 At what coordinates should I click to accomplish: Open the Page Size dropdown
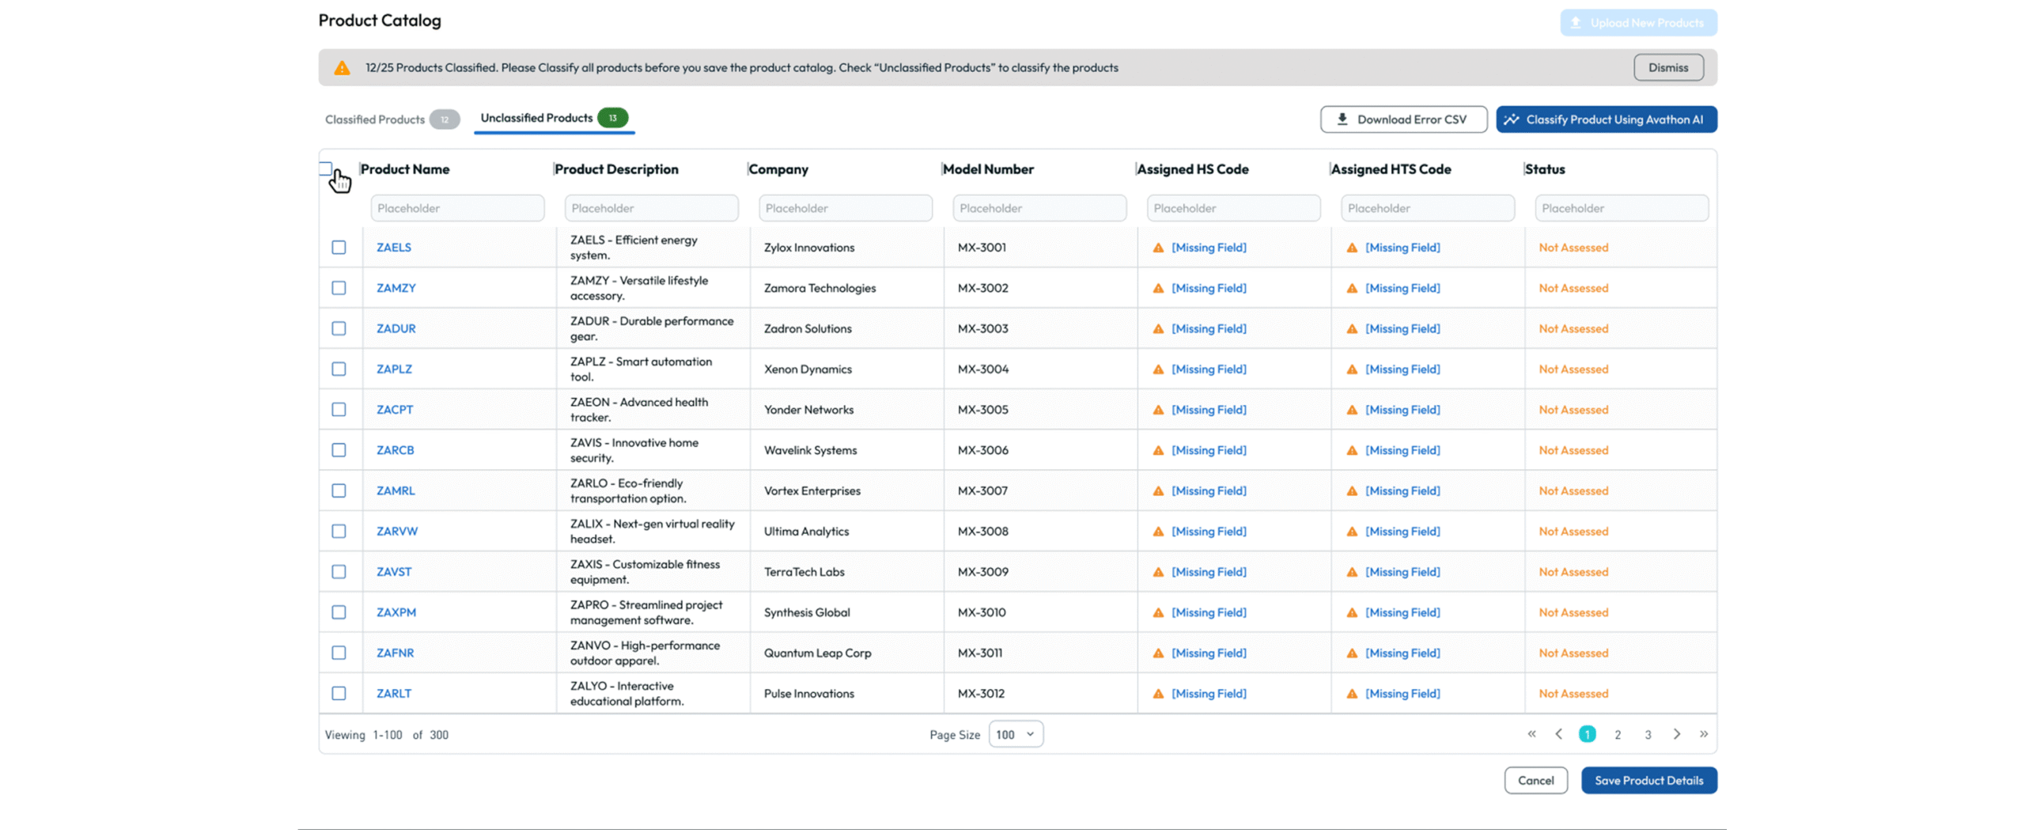tap(1016, 734)
